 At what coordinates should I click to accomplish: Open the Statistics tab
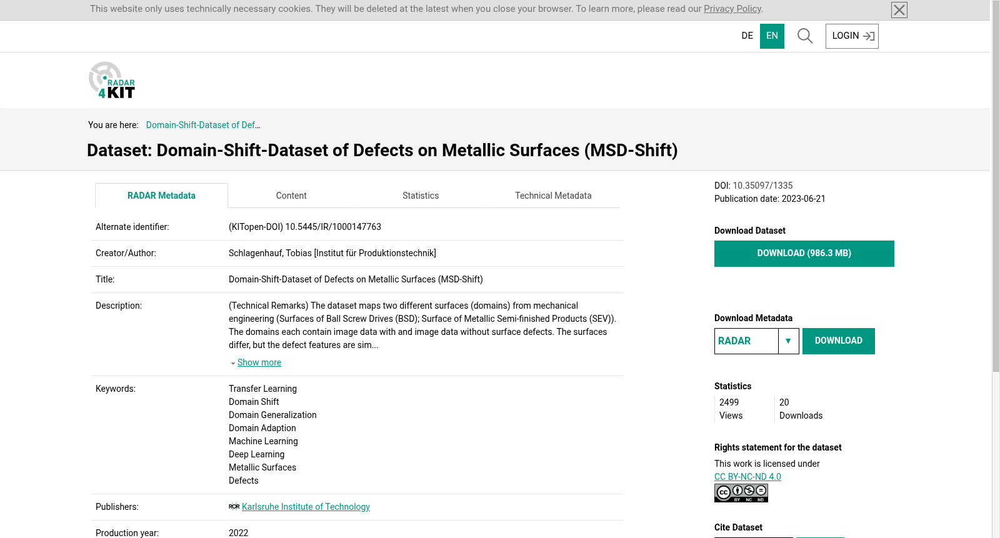click(421, 196)
